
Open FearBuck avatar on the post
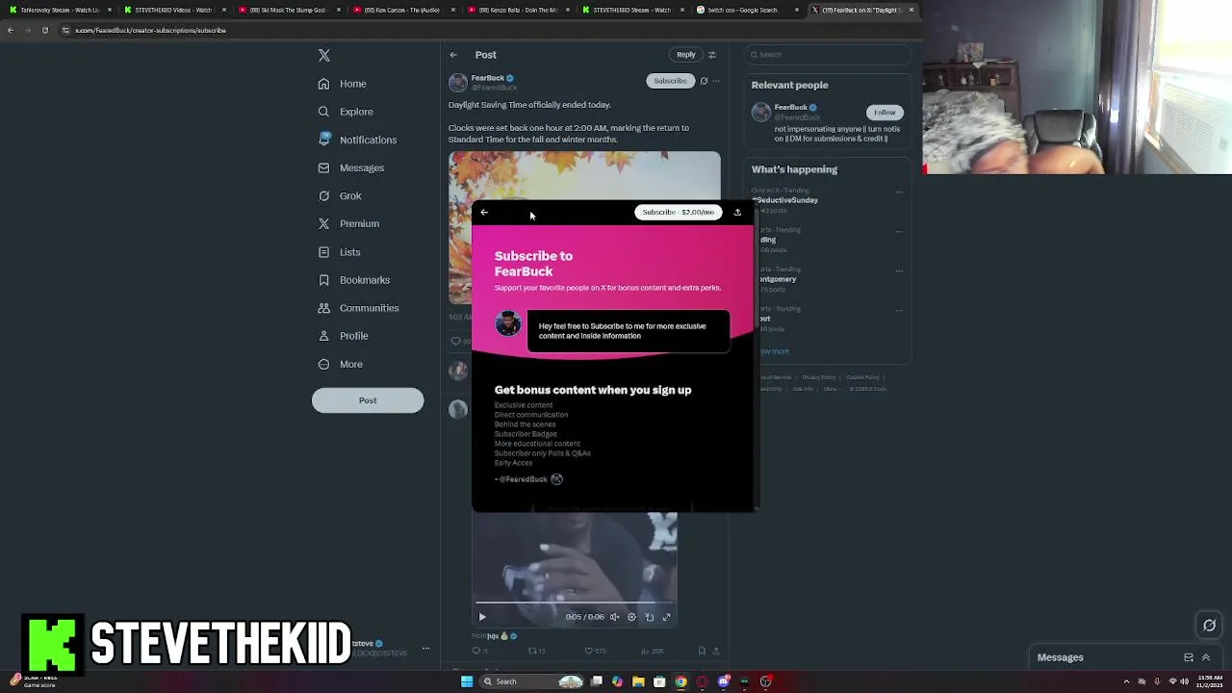click(x=458, y=83)
